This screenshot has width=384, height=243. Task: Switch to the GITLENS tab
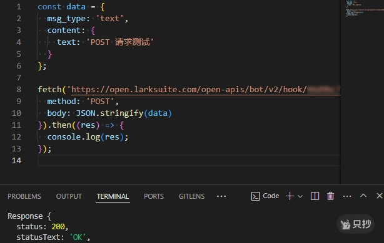click(191, 196)
